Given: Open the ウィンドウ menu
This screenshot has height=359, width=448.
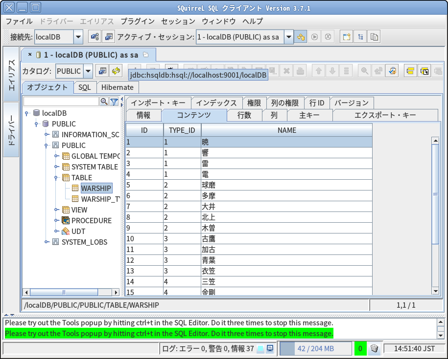Looking at the screenshot, I should pyautogui.click(x=218, y=21).
